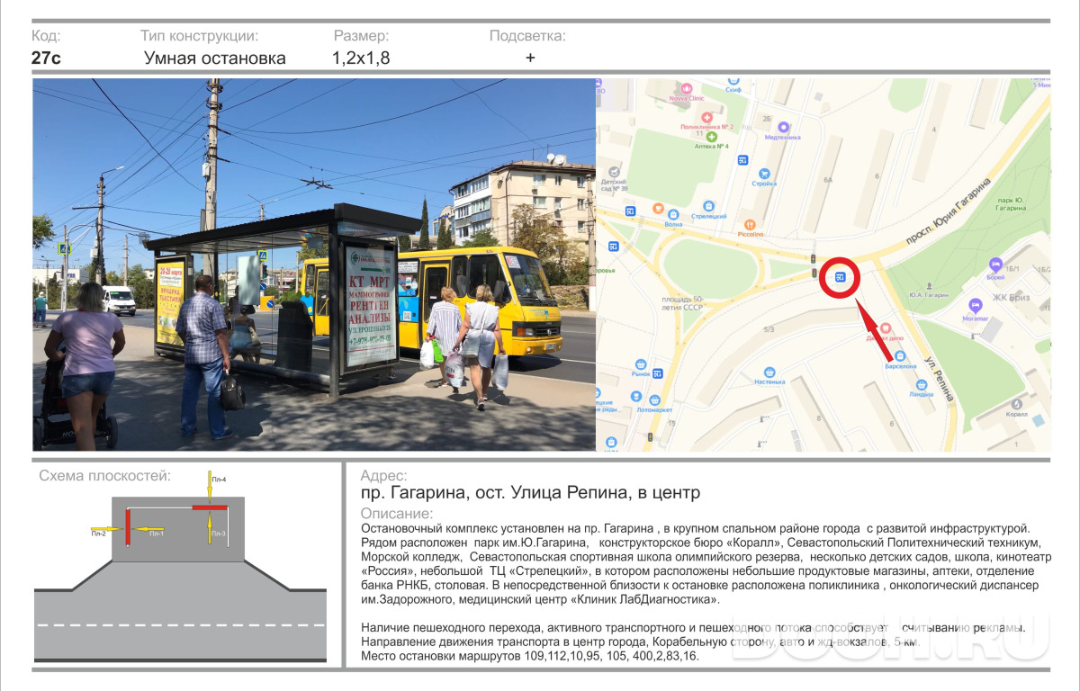Click the Коралл gray map pin
The height and width of the screenshot is (691, 1080).
(x=1017, y=405)
